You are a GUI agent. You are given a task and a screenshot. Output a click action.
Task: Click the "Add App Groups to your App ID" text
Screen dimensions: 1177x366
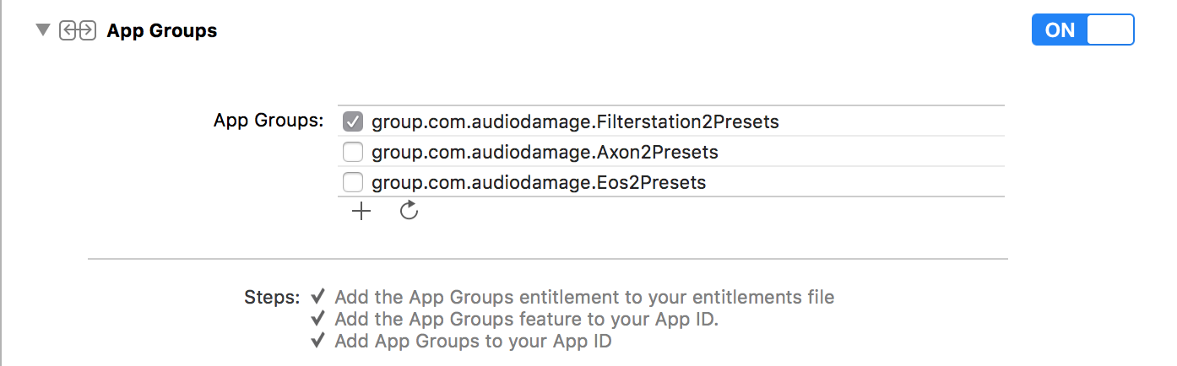pyautogui.click(x=473, y=342)
